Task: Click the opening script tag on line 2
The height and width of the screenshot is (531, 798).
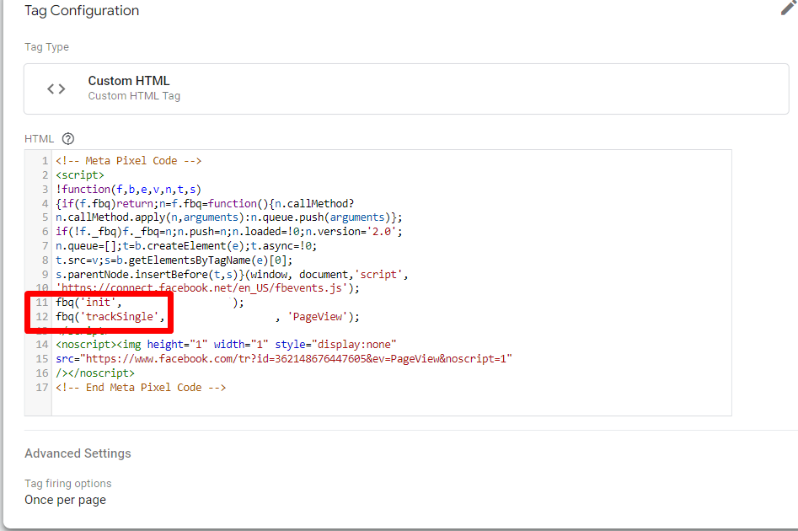Action: click(80, 175)
